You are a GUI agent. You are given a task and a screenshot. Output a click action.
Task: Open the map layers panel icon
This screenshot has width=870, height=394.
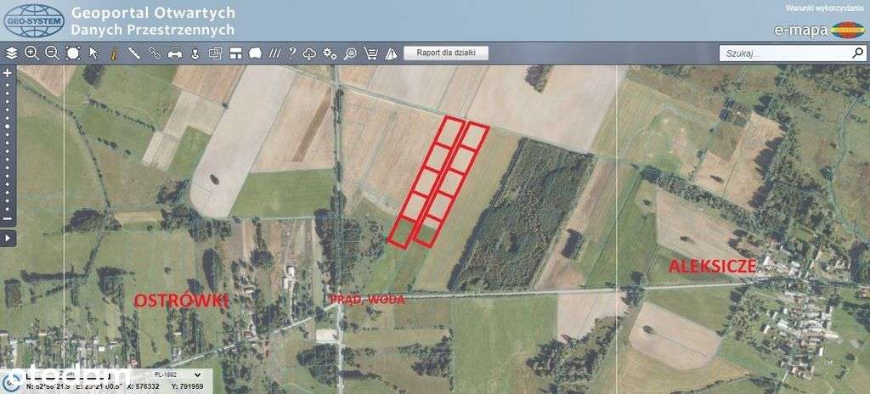[x=12, y=53]
